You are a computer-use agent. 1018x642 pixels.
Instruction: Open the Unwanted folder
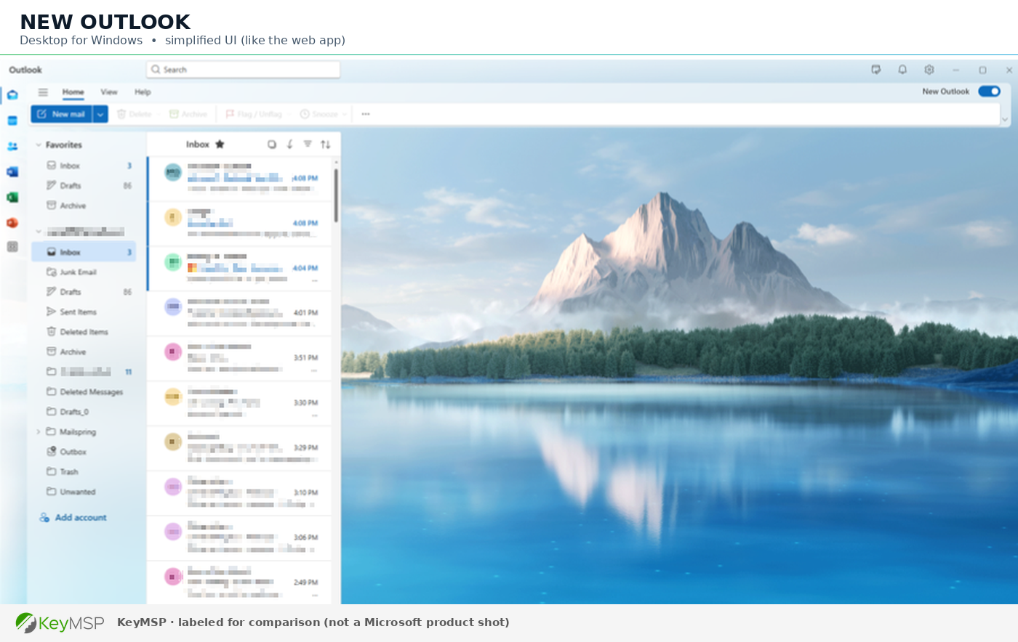click(84, 492)
